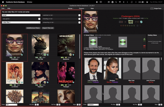Click the cast list vertical scrollbar
This screenshot has height=107, width=164.
(161, 59)
